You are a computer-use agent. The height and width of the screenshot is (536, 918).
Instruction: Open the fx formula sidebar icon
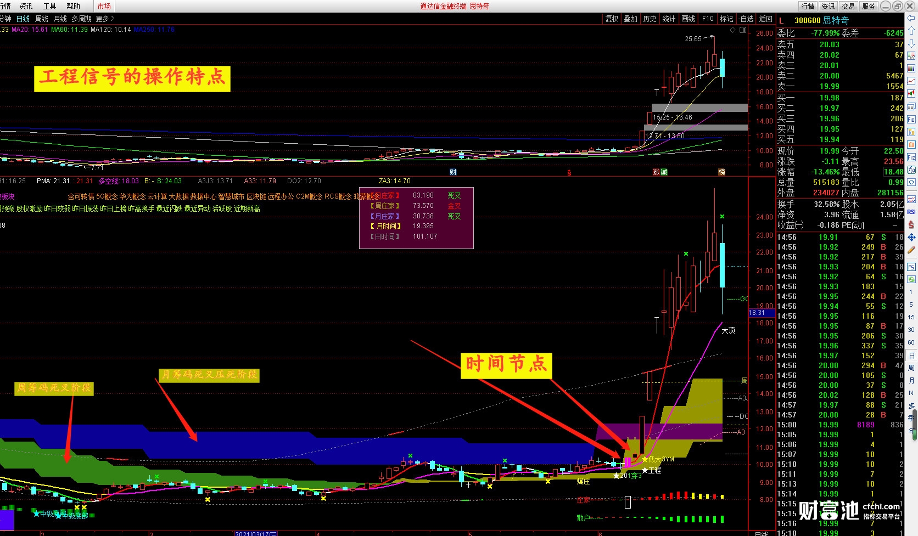tap(911, 170)
